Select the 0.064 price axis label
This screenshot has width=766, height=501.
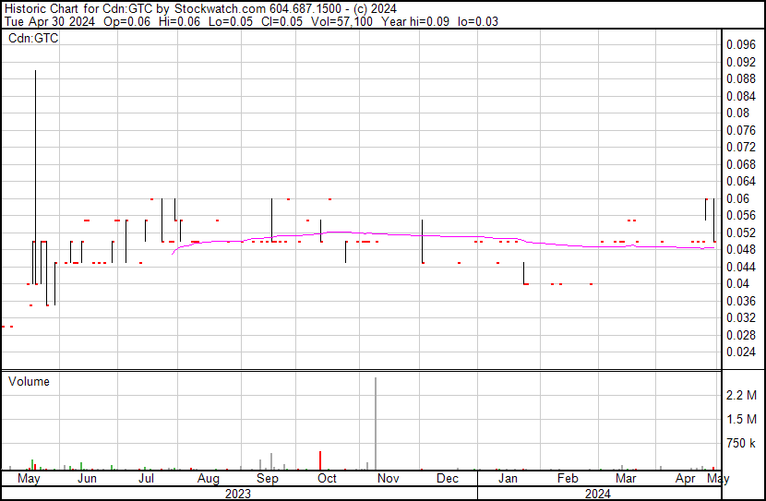(x=740, y=181)
